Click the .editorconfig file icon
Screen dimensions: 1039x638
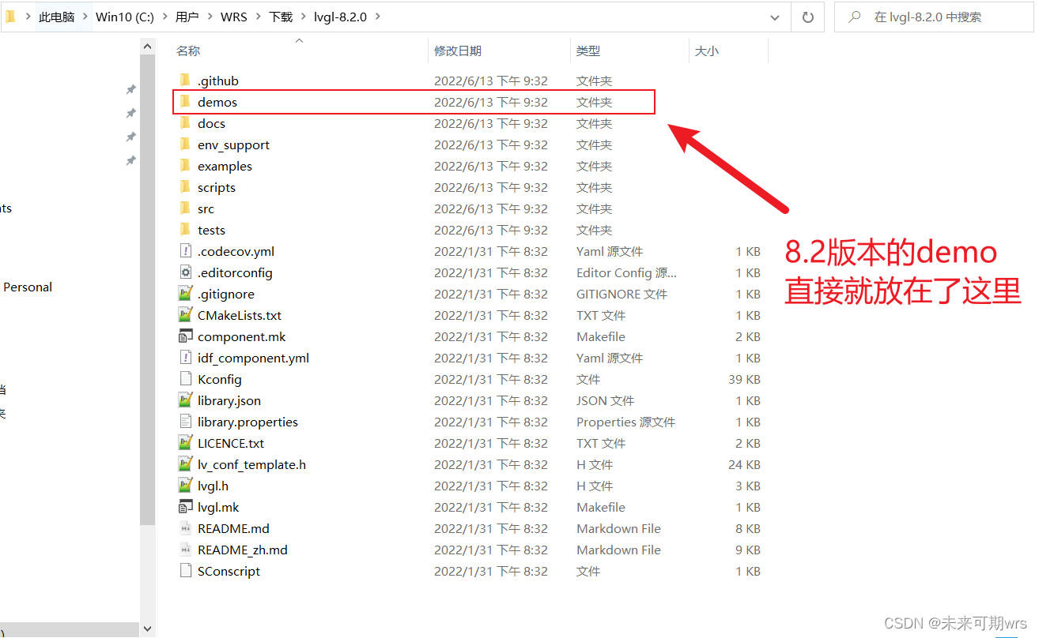[185, 272]
